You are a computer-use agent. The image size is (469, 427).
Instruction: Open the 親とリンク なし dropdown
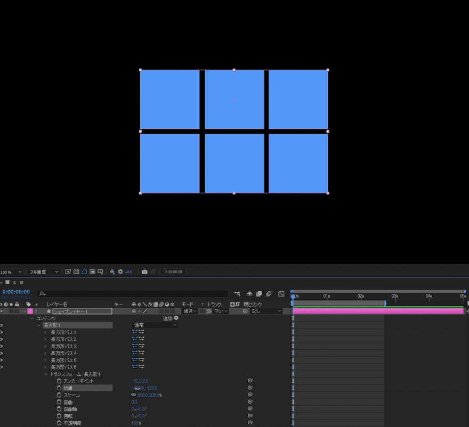tap(266, 311)
